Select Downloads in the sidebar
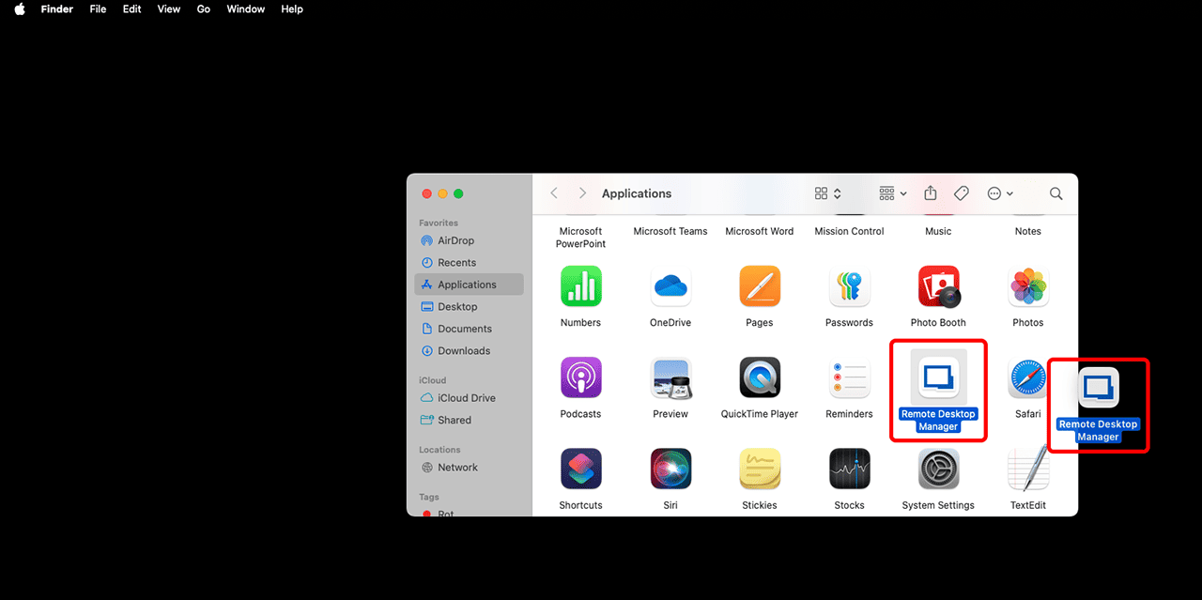Image resolution: width=1202 pixels, height=600 pixels. click(464, 351)
